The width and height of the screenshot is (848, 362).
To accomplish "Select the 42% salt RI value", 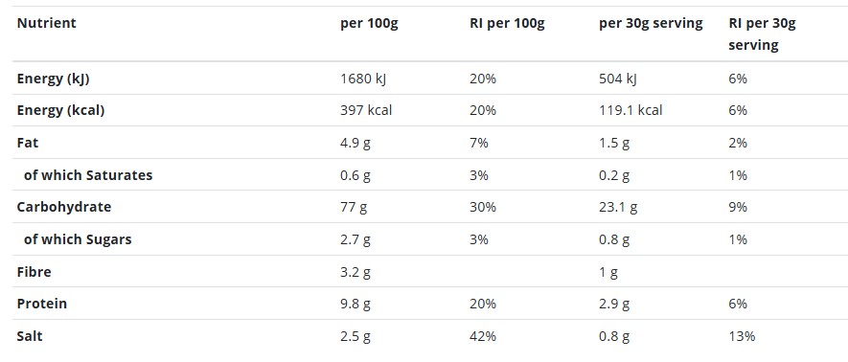I will (483, 336).
